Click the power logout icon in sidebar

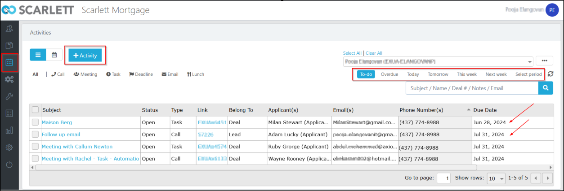9,165
